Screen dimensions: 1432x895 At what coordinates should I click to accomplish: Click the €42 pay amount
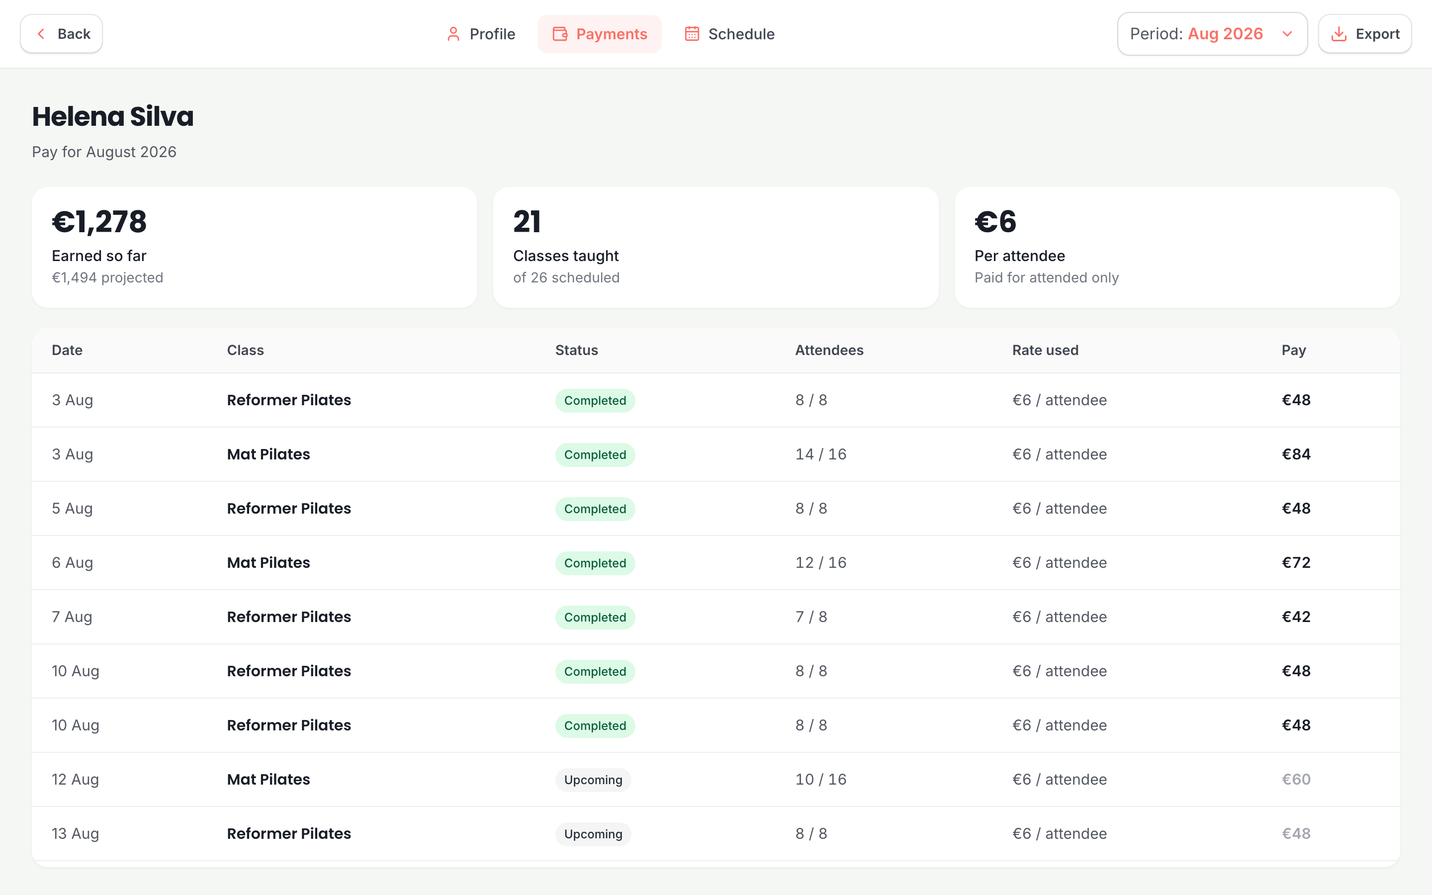click(x=1296, y=617)
